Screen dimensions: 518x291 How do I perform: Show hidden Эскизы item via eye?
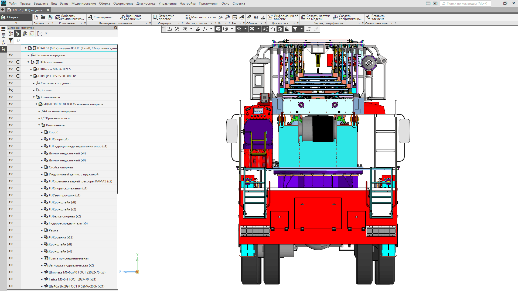11,90
